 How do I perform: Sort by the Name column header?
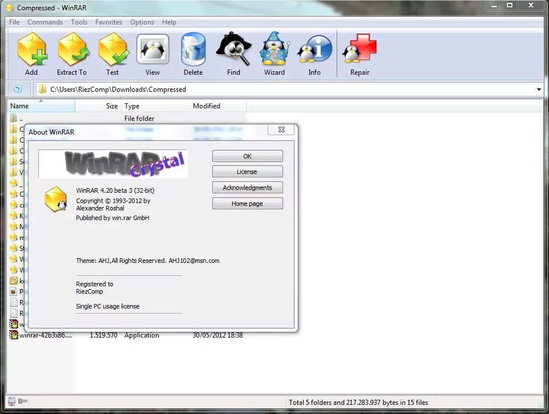click(41, 105)
